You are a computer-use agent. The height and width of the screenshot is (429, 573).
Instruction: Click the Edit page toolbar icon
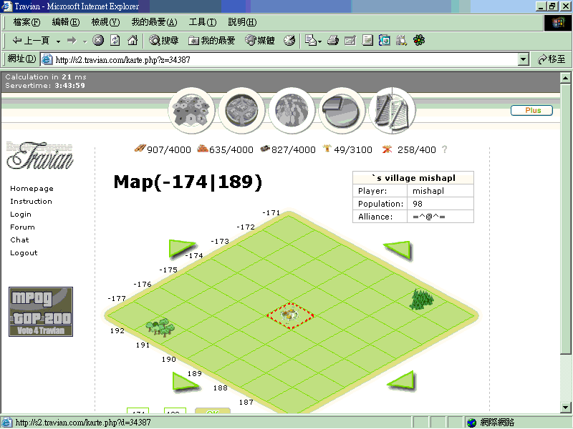coord(350,40)
